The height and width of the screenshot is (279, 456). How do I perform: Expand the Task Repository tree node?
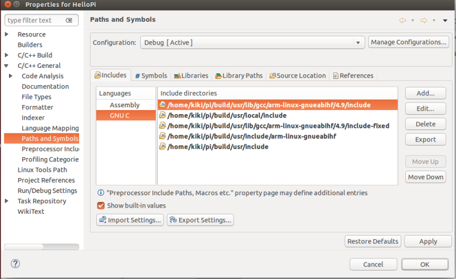coord(6,201)
